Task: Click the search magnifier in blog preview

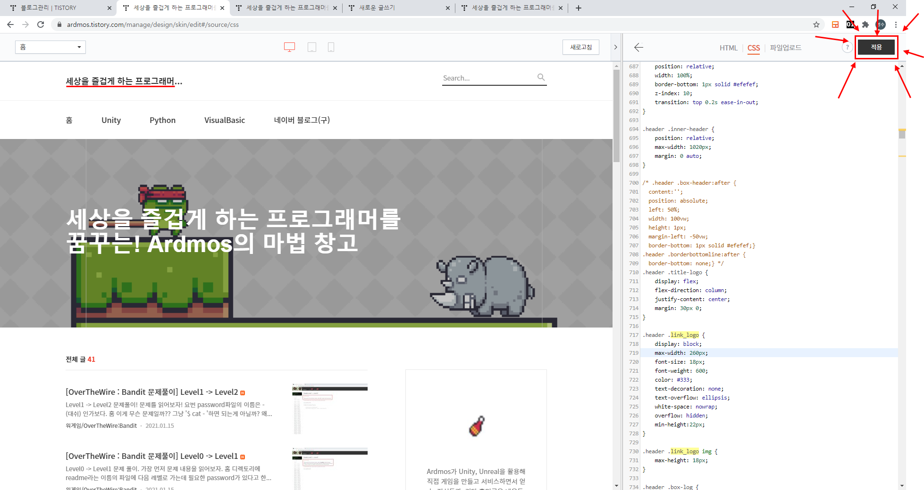Action: click(x=541, y=77)
